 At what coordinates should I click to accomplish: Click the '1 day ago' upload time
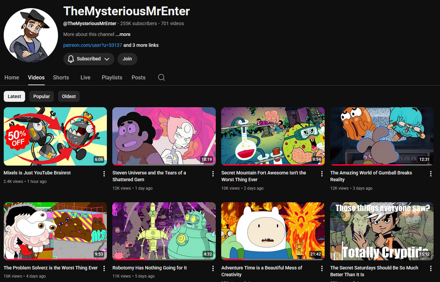pos(144,188)
